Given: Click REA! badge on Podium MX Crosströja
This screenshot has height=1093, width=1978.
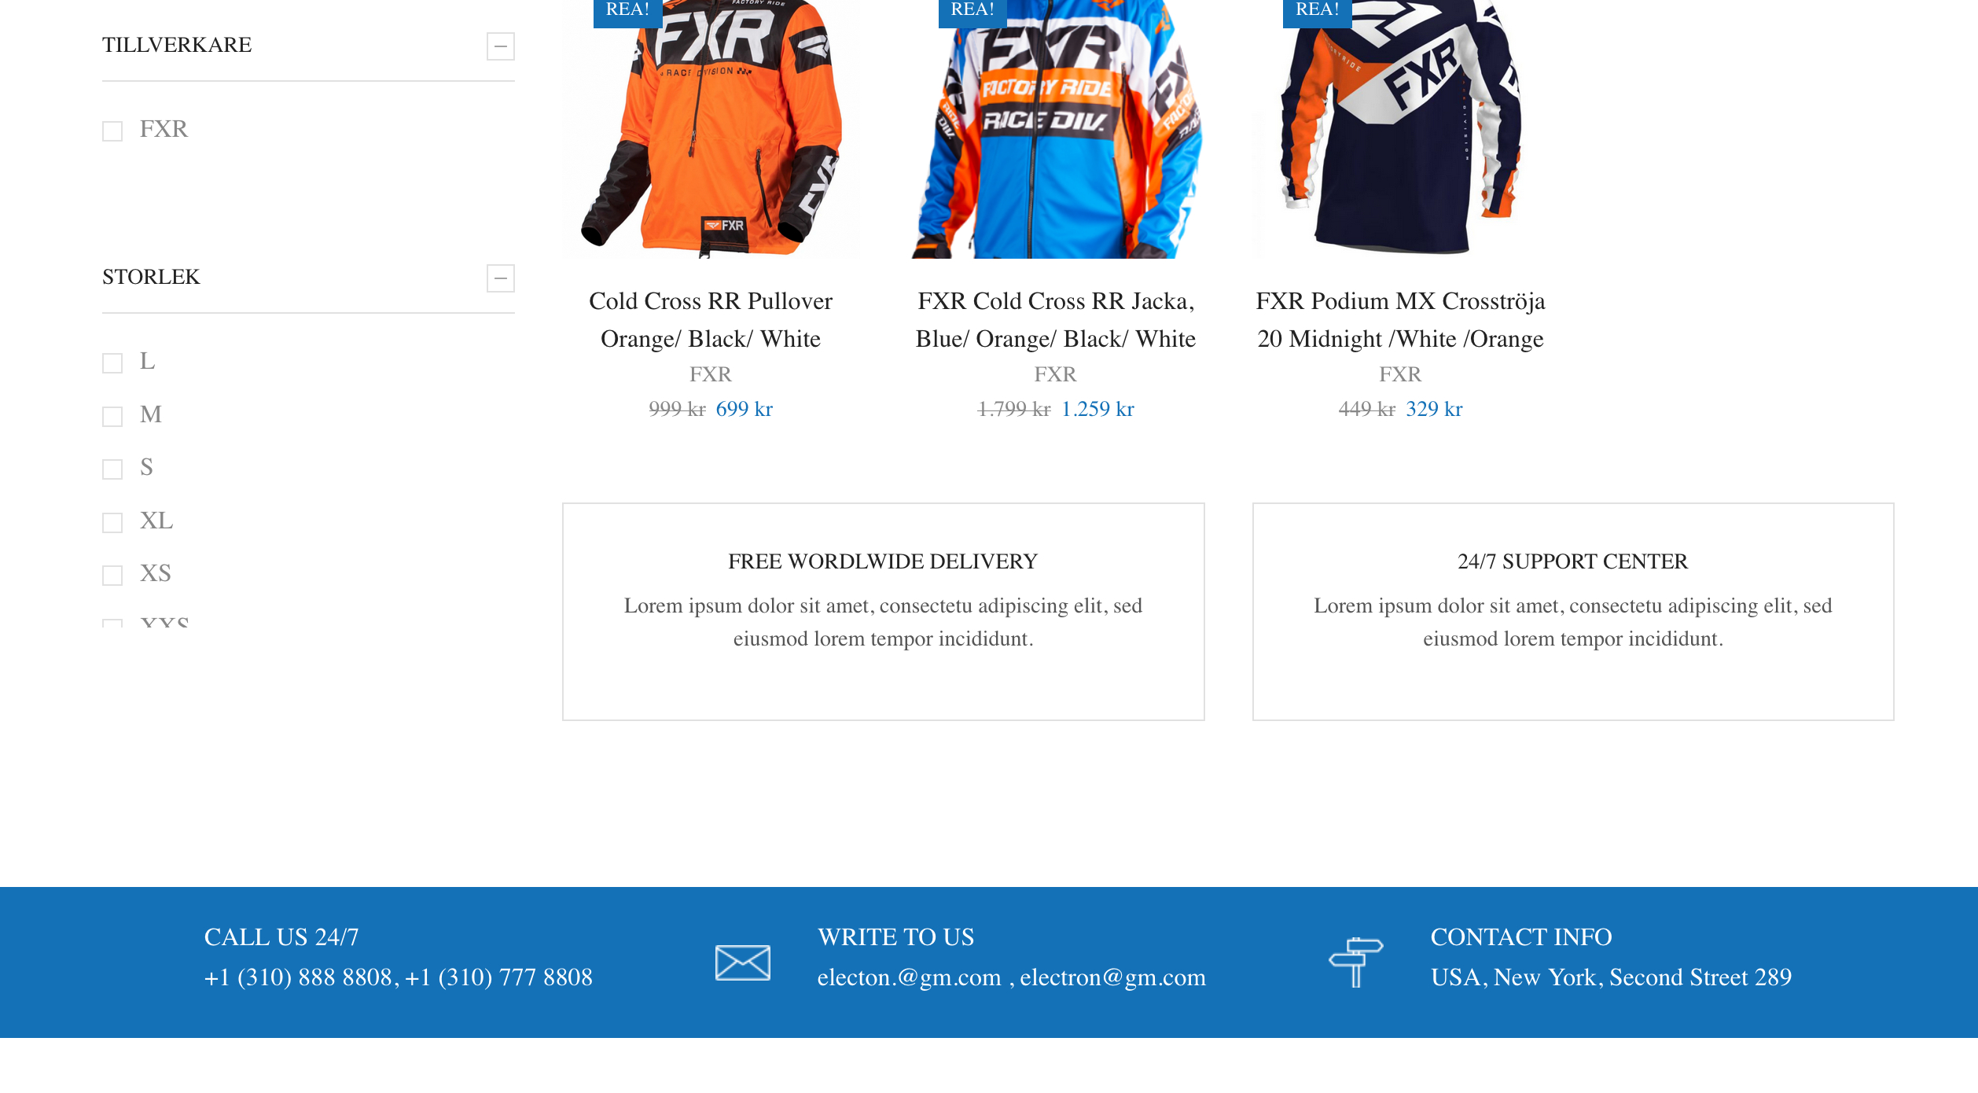Looking at the screenshot, I should point(1317,11).
